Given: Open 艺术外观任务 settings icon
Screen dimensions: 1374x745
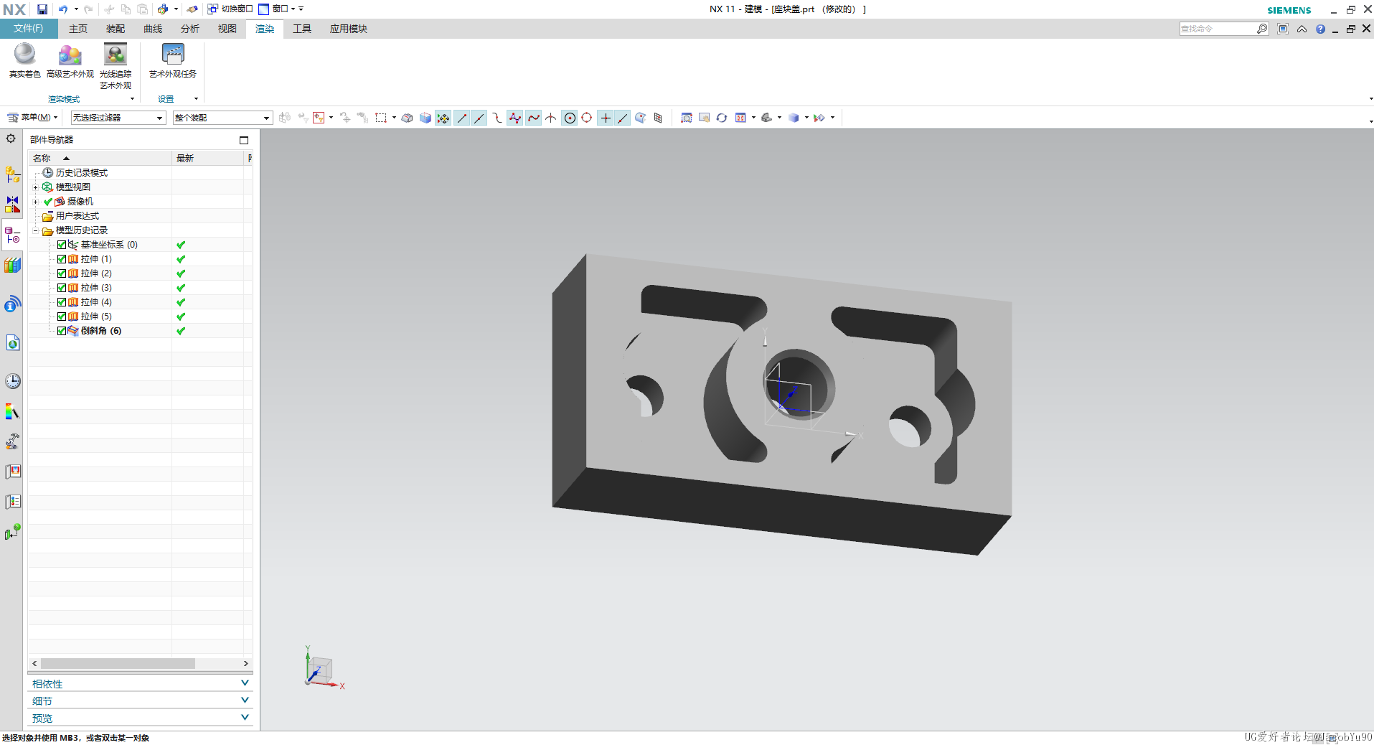Looking at the screenshot, I should coord(173,54).
